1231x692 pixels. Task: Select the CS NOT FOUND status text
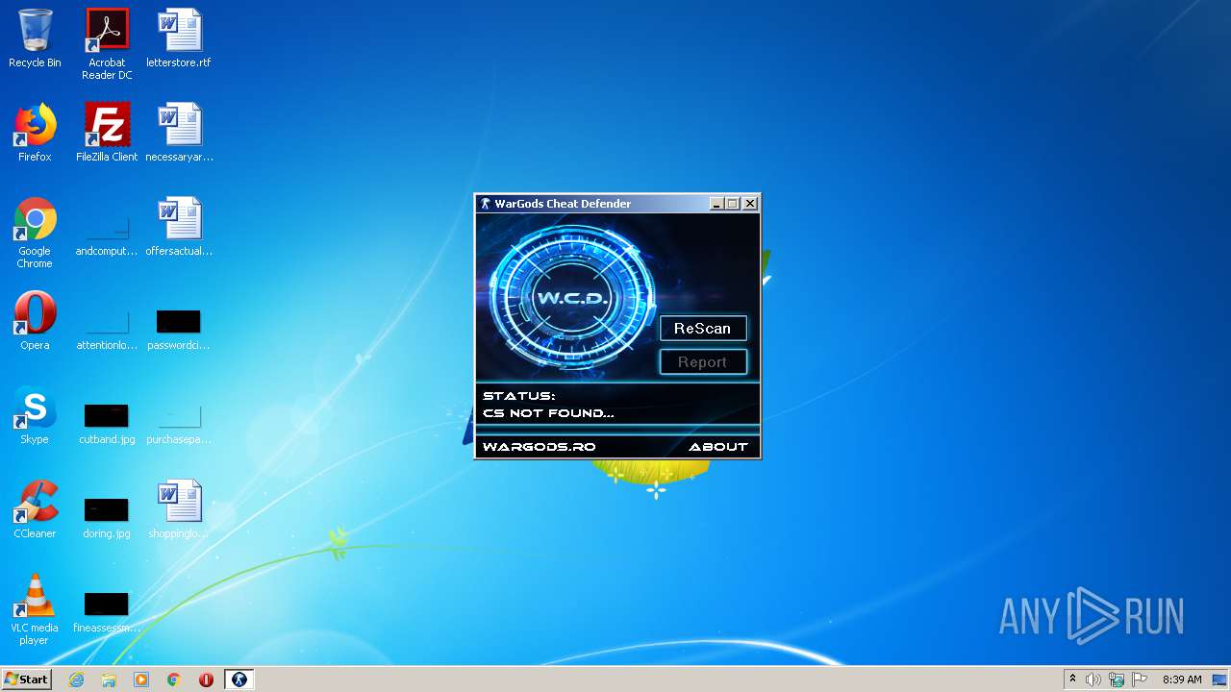(548, 413)
